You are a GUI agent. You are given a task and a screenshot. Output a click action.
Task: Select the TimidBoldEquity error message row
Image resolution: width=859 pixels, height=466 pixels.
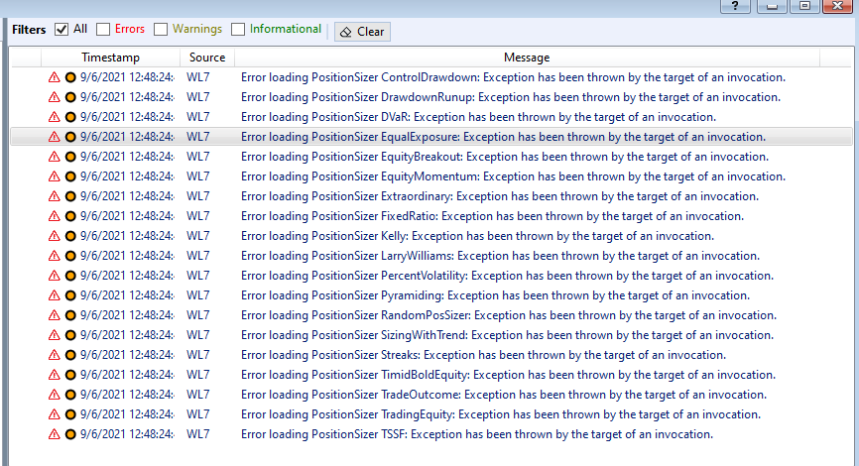pos(431,375)
